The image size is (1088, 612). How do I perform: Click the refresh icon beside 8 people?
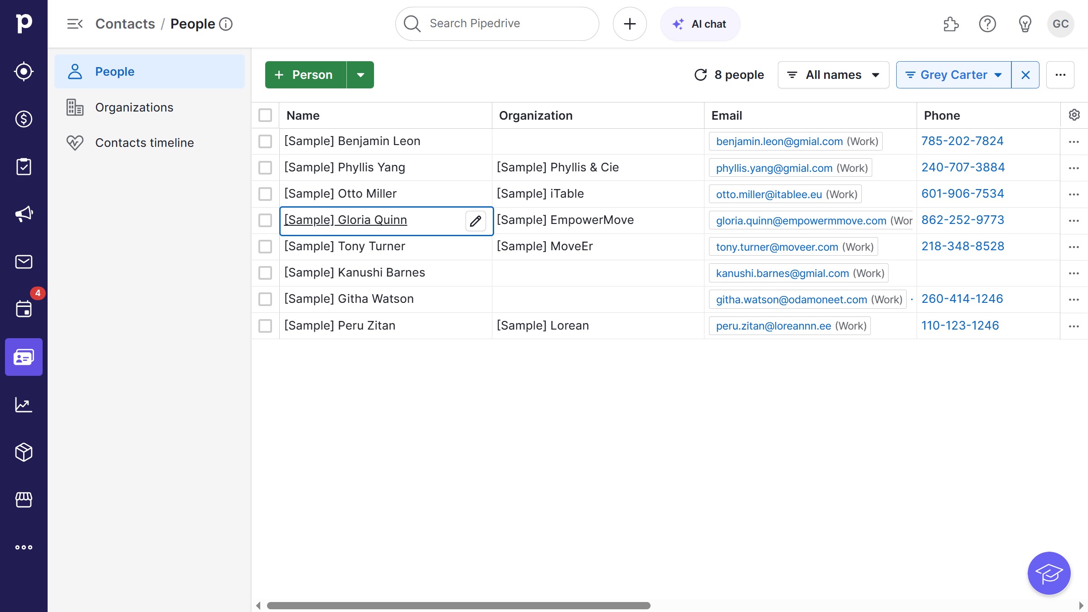[700, 75]
